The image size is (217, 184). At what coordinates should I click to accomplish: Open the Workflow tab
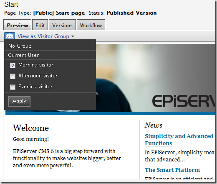[91, 25]
